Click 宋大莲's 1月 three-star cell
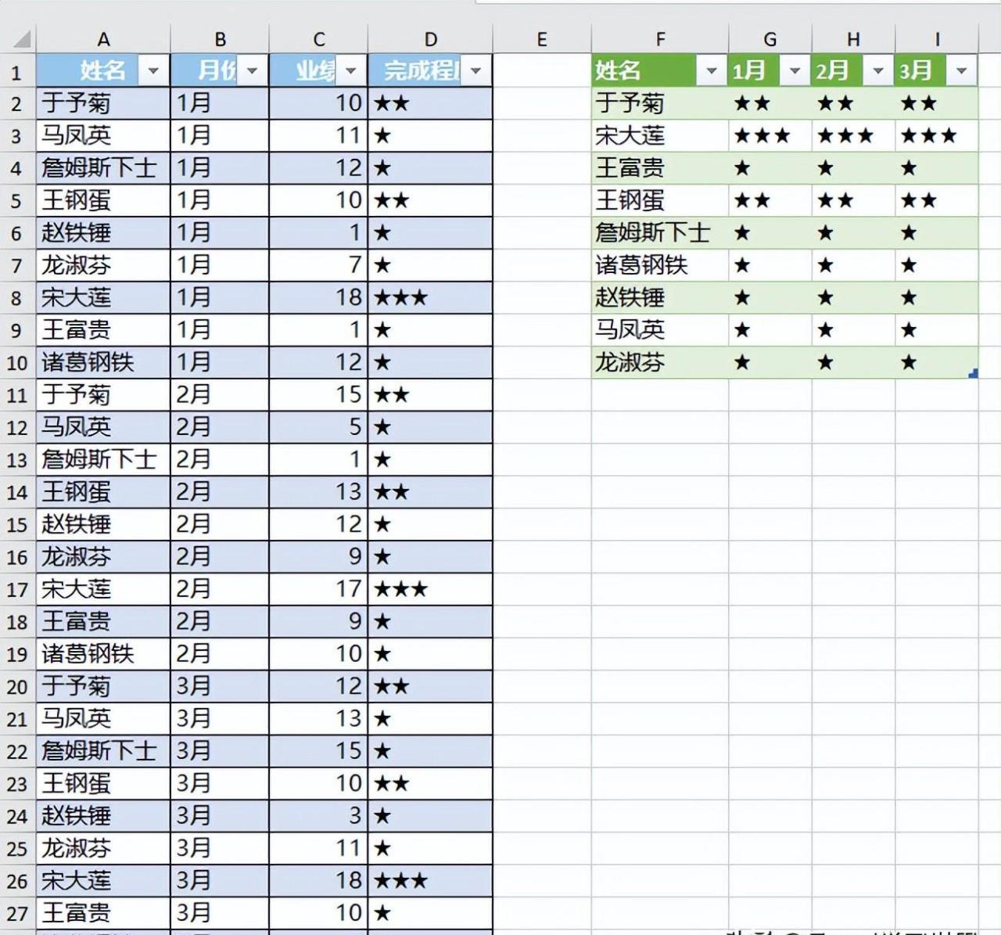Screen dimensions: 1001x935 tap(770, 136)
